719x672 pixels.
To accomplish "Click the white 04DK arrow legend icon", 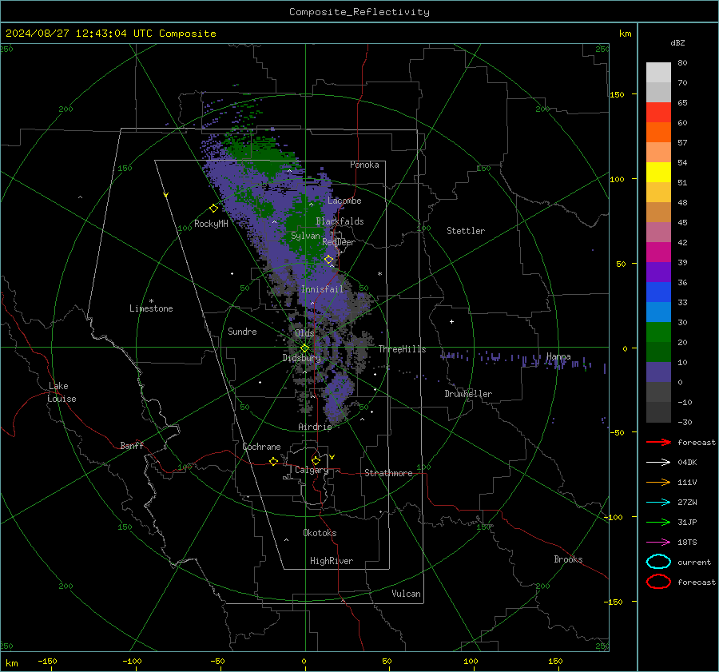I will [x=658, y=463].
